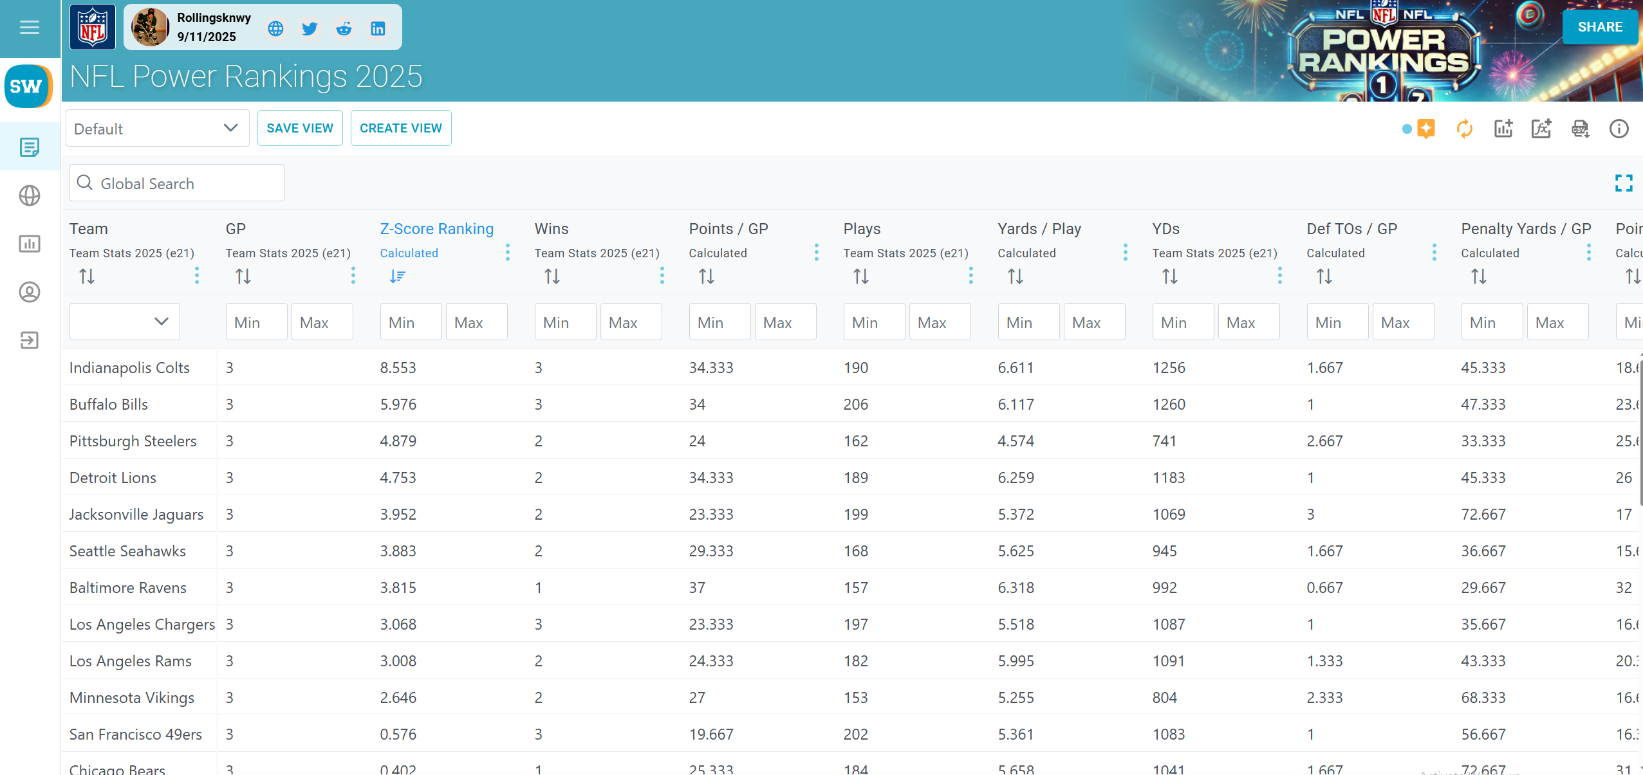Open the charts sidebar icon
Image resolution: width=1643 pixels, height=775 pixels.
(x=30, y=244)
